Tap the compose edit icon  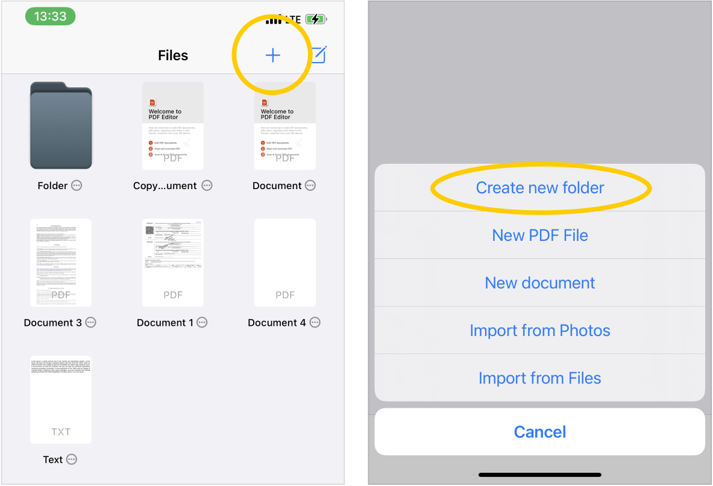point(319,55)
